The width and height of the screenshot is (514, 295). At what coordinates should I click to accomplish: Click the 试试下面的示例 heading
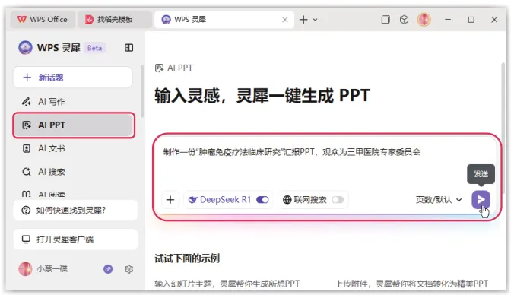click(x=187, y=259)
